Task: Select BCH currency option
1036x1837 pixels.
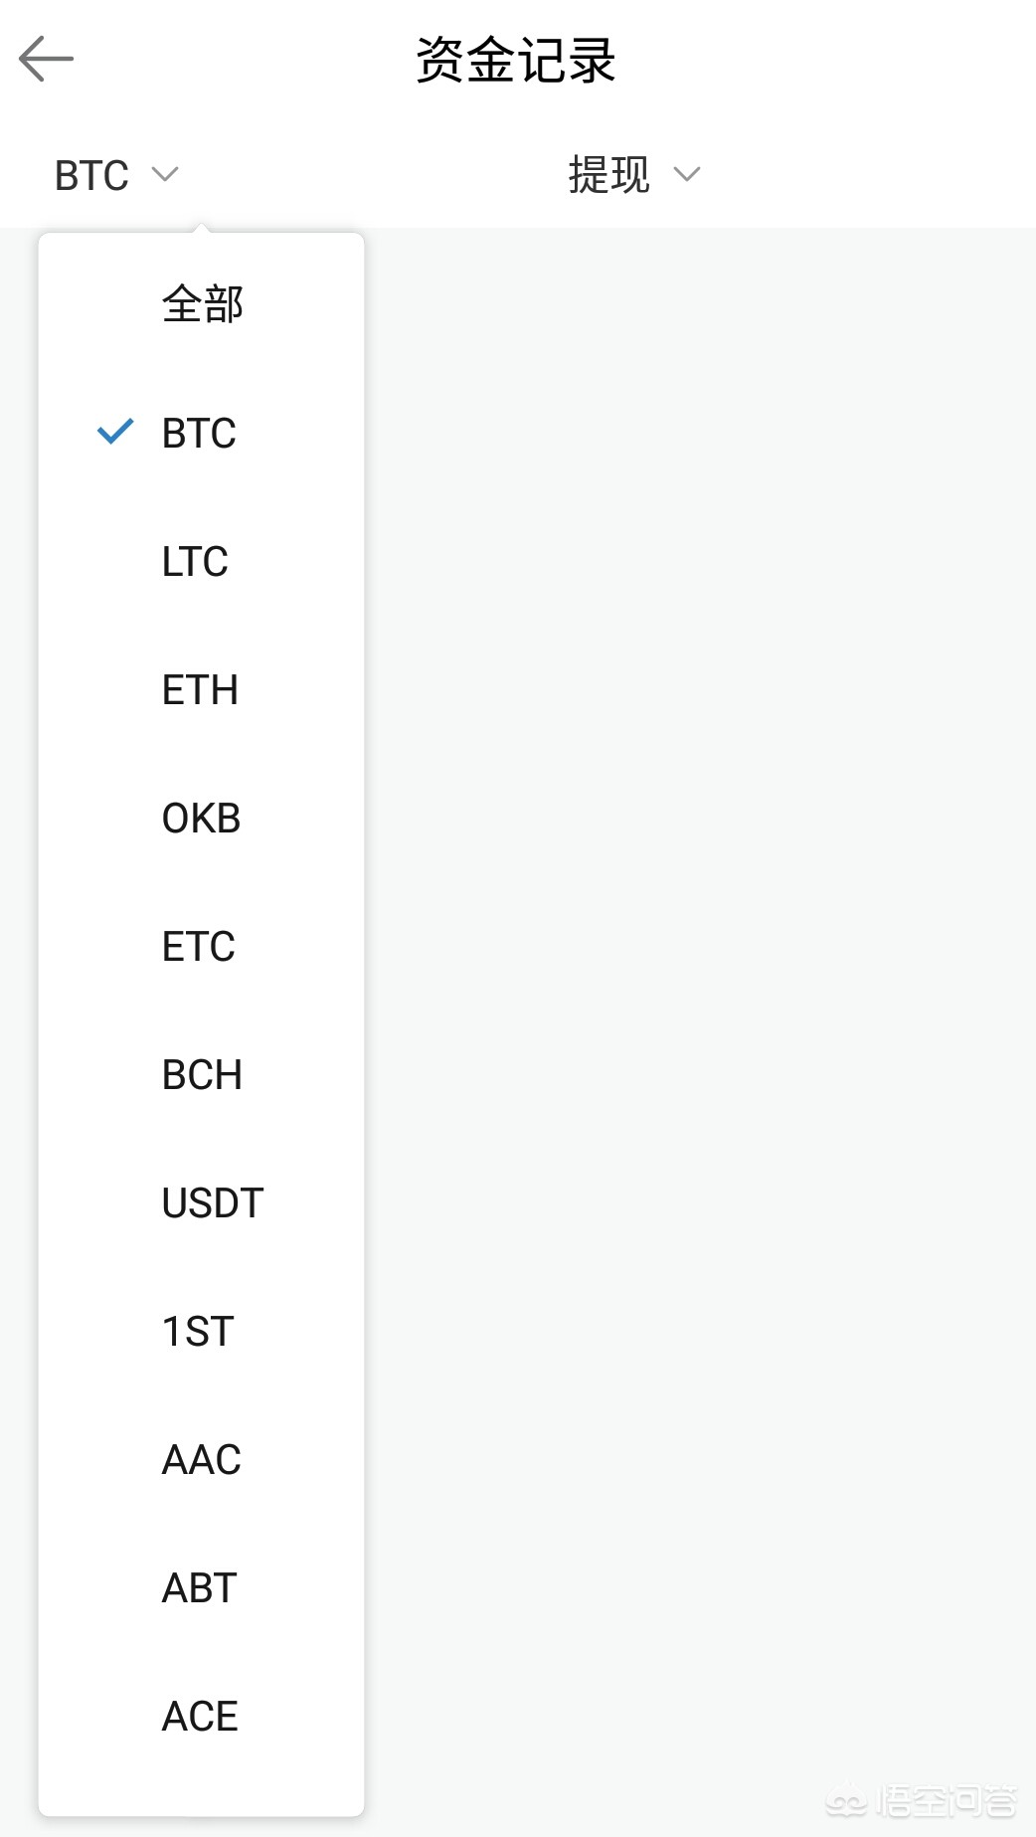Action: coord(202,1075)
